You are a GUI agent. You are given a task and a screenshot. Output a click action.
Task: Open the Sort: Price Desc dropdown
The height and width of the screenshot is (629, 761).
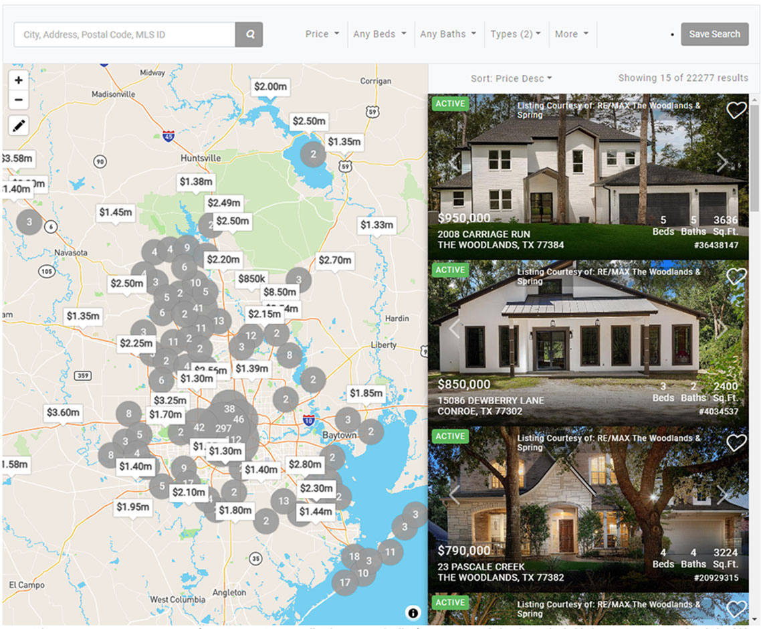(512, 78)
